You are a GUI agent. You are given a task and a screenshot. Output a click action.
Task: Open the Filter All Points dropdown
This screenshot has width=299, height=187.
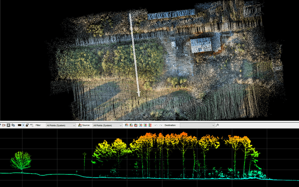[x=61, y=125]
